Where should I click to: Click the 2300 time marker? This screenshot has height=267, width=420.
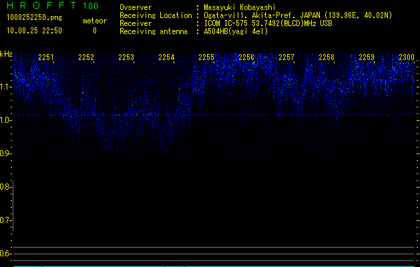(x=407, y=57)
